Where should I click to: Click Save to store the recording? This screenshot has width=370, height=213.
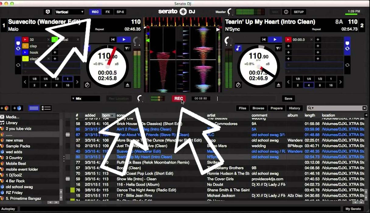tap(288, 98)
